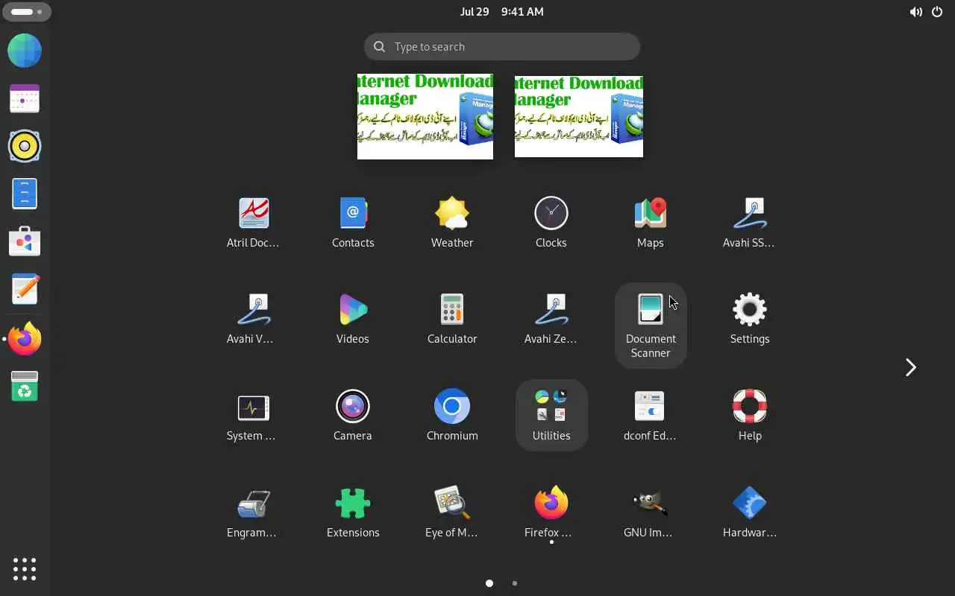Launch Chromium browser from grid

coord(452,415)
